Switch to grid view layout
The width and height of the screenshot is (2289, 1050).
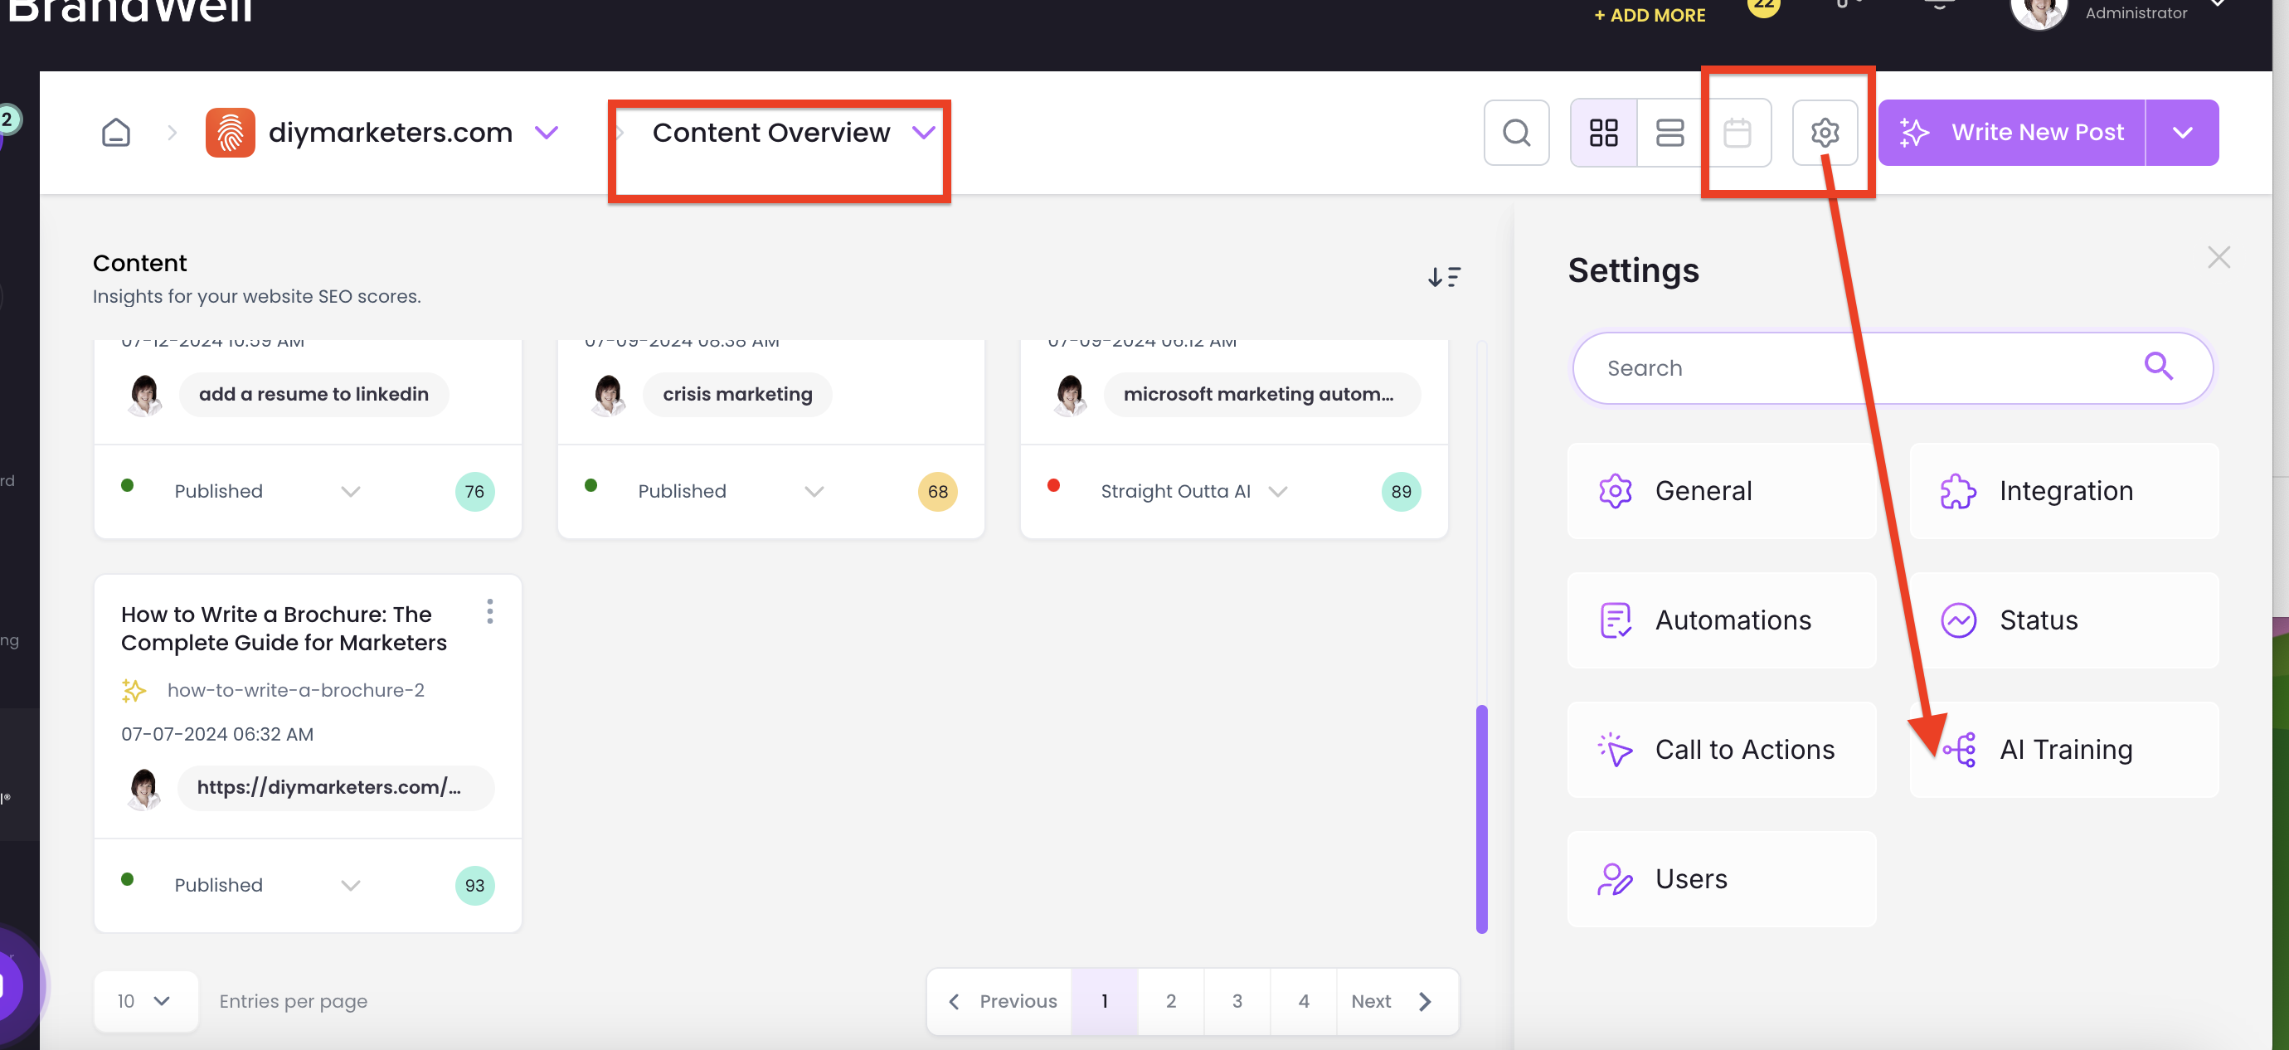coord(1603,133)
